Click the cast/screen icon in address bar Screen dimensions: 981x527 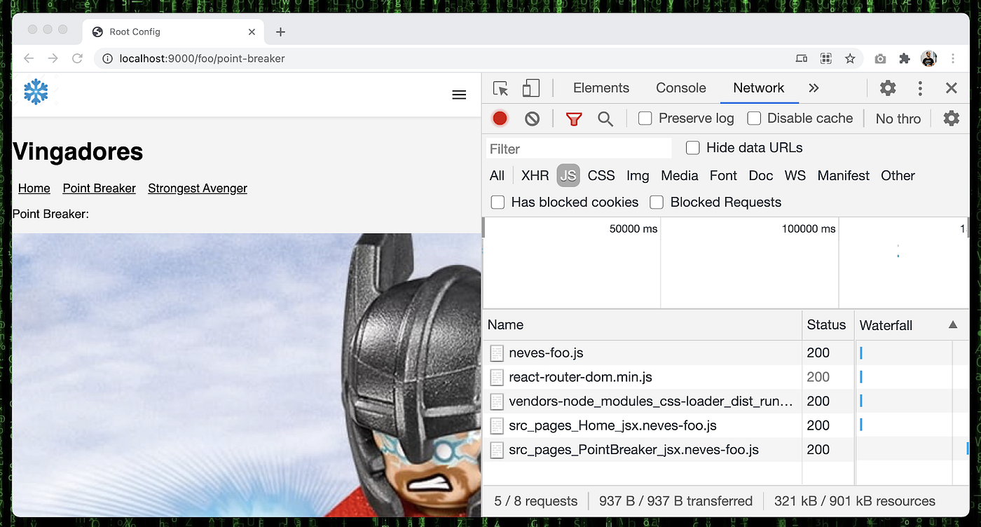[x=802, y=59]
